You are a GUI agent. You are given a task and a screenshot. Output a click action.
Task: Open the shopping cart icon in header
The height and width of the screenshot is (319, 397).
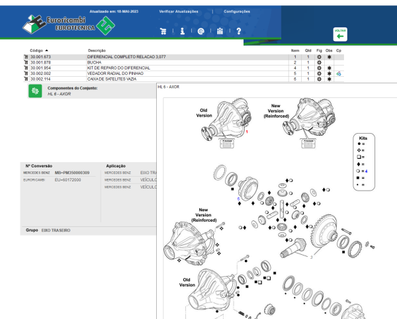[x=163, y=31]
